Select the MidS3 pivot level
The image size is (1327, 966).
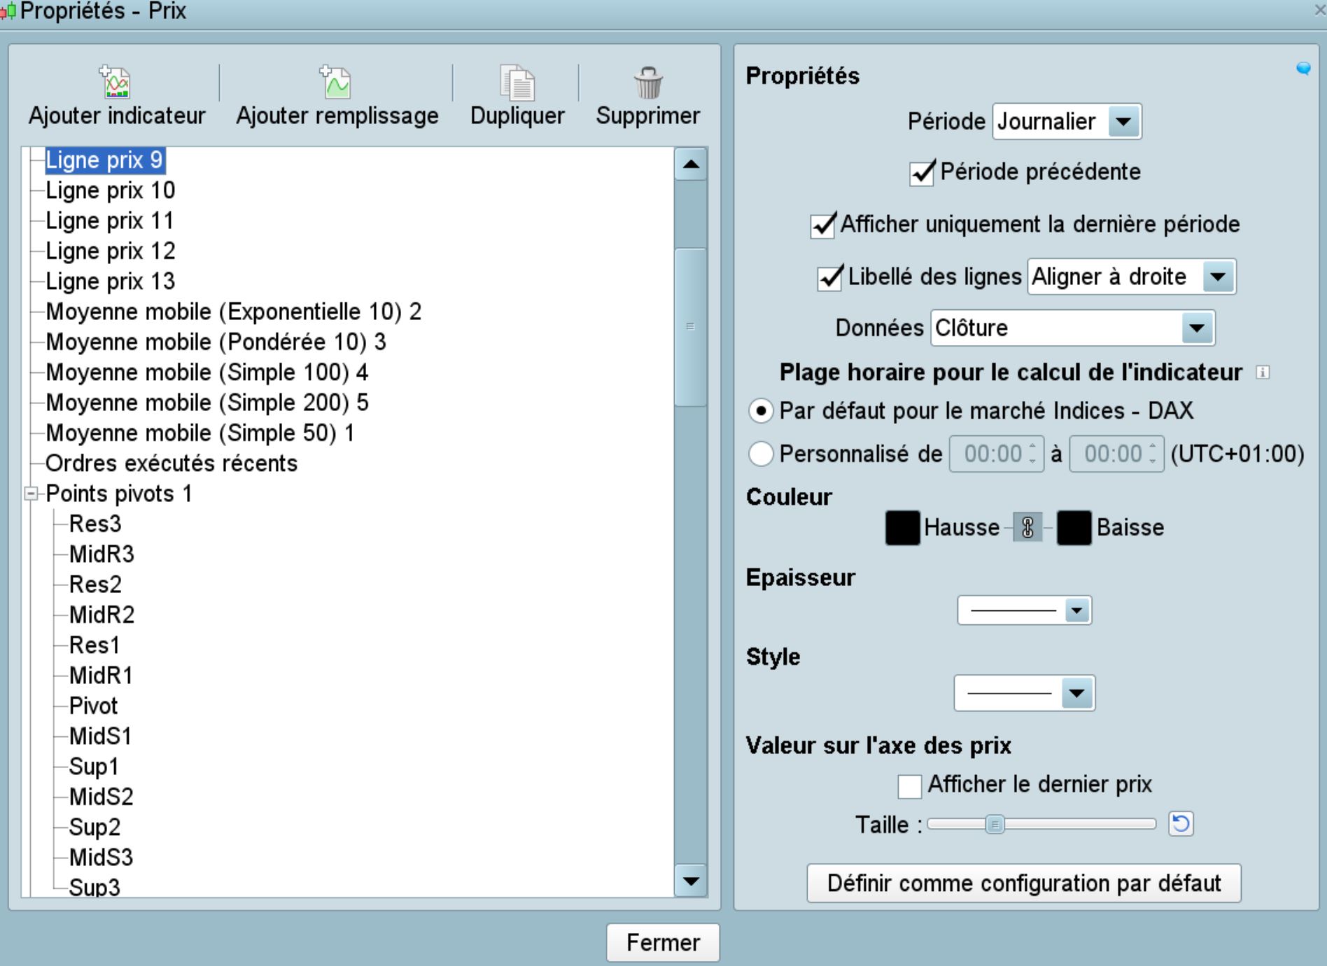coord(101,858)
